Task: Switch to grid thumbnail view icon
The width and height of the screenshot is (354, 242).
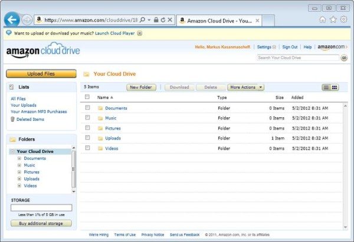Action: [x=335, y=87]
